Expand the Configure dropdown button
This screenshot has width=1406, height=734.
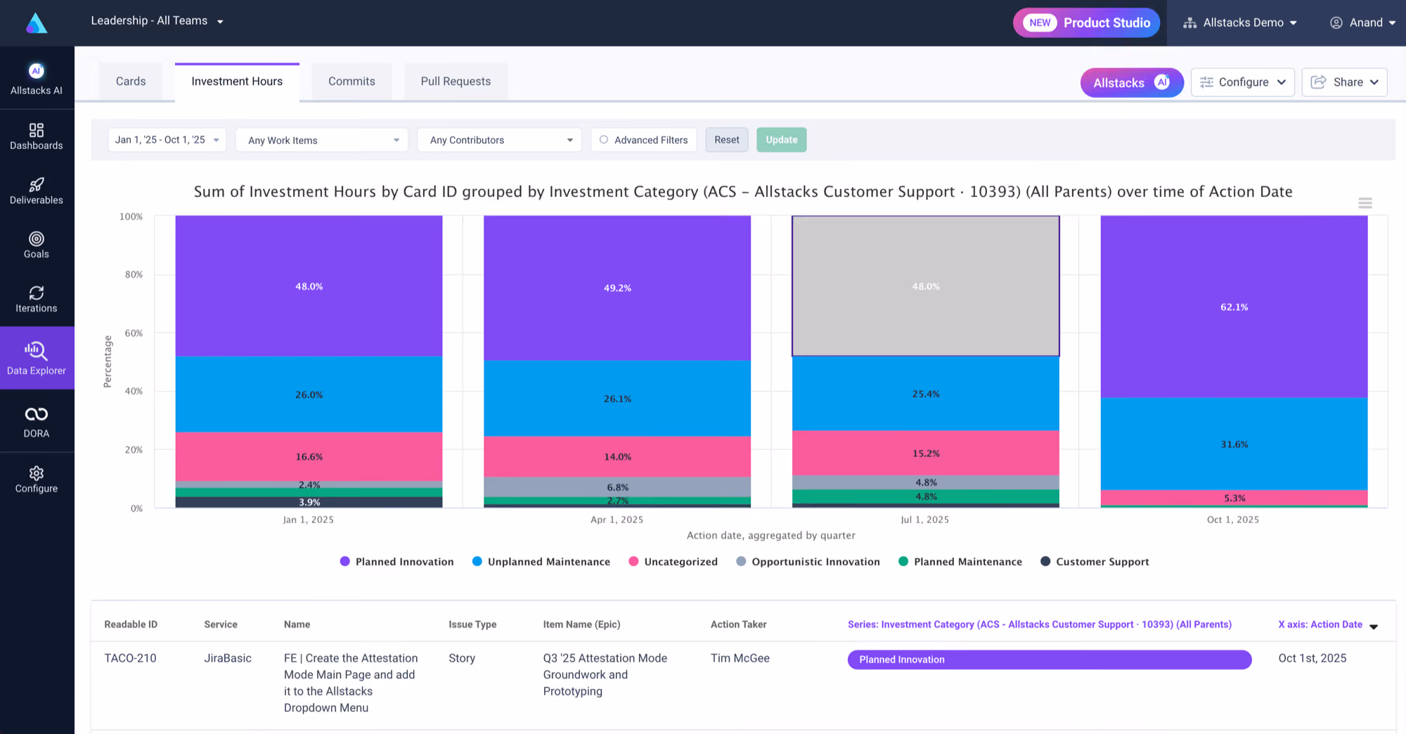point(1243,82)
